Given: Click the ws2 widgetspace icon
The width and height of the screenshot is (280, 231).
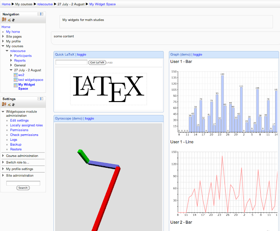Looking at the screenshot, I should [x=16, y=75].
